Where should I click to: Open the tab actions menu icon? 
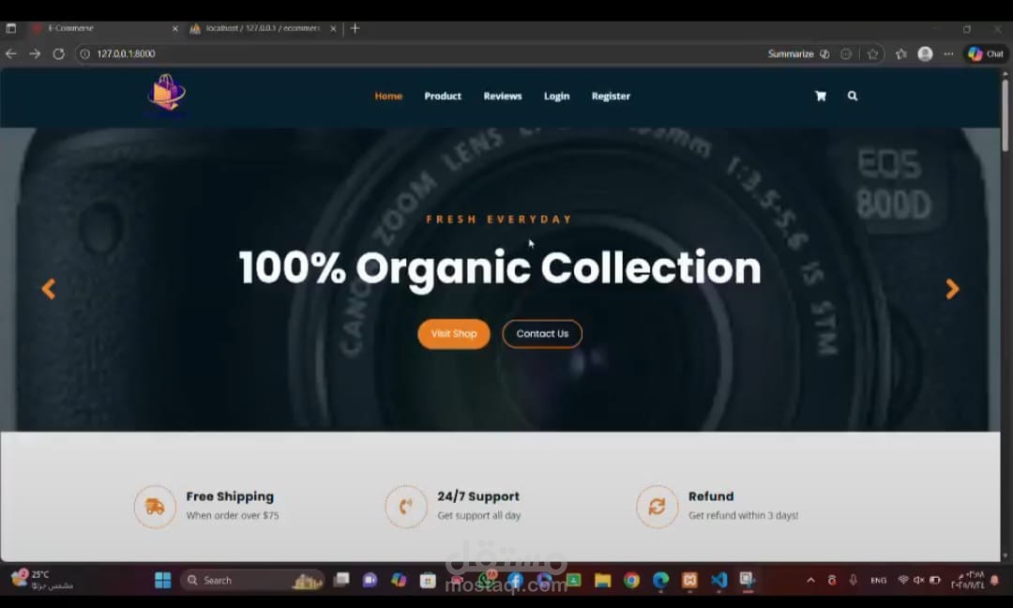click(11, 28)
